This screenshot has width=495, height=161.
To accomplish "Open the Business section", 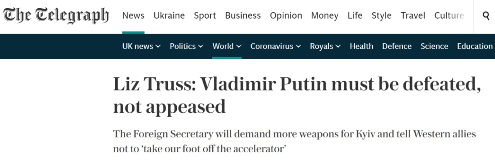I will (x=243, y=16).
